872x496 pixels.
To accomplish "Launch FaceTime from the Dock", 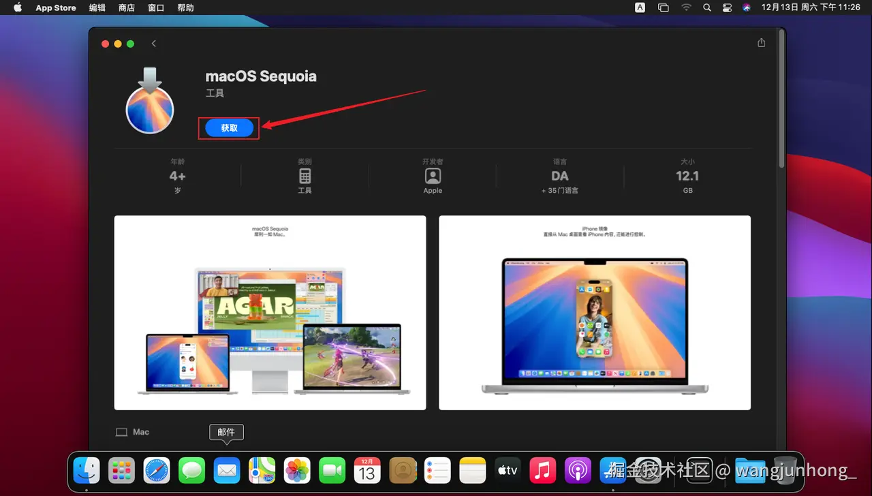I will [x=332, y=470].
